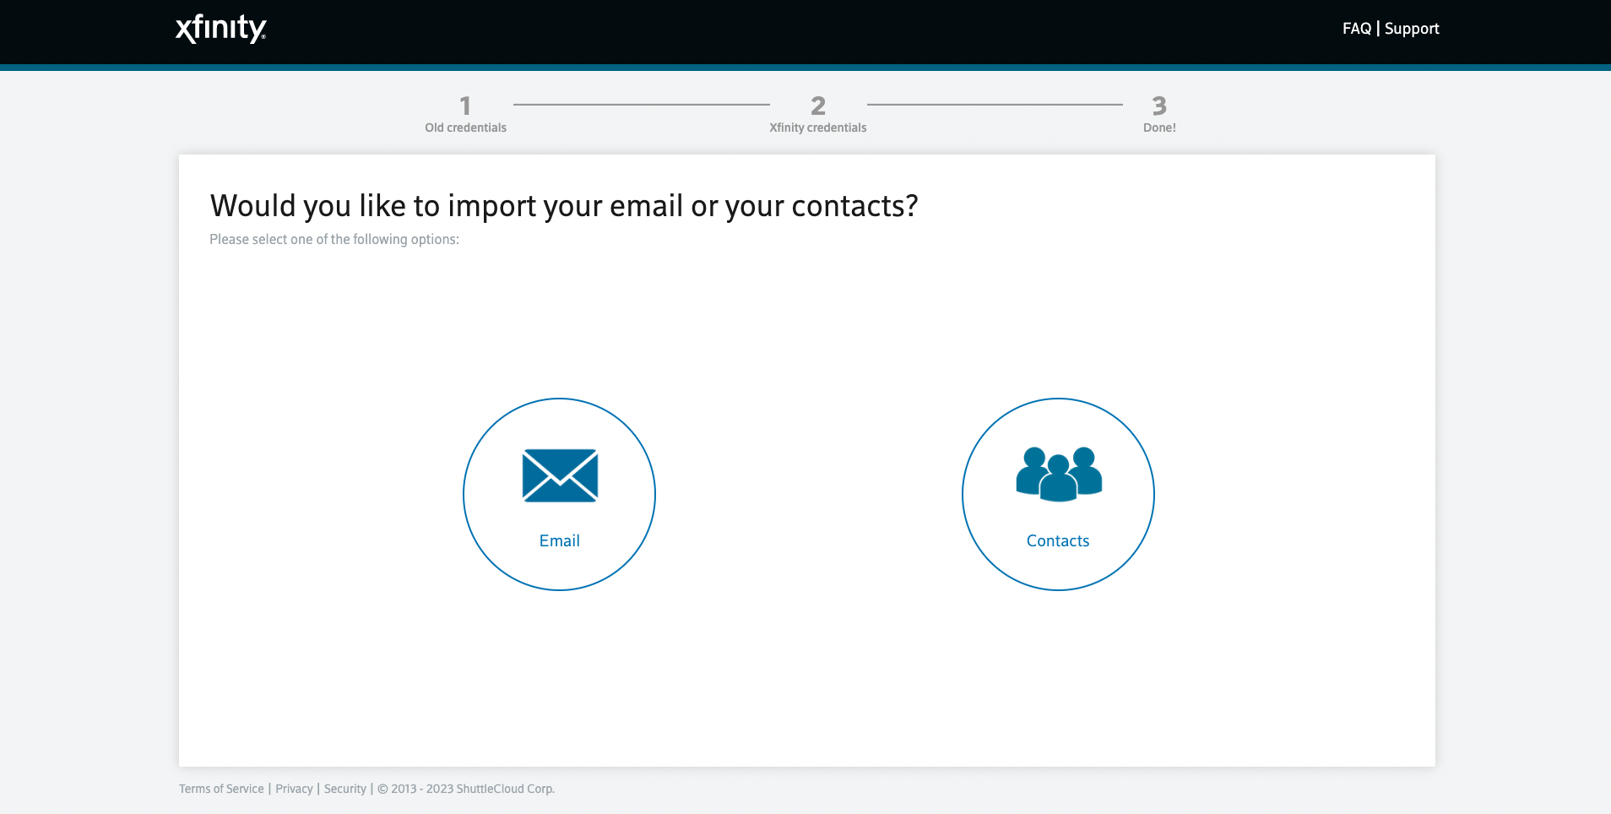The height and width of the screenshot is (814, 1611).
Task: Select the envelope Email import icon
Action: tap(560, 475)
